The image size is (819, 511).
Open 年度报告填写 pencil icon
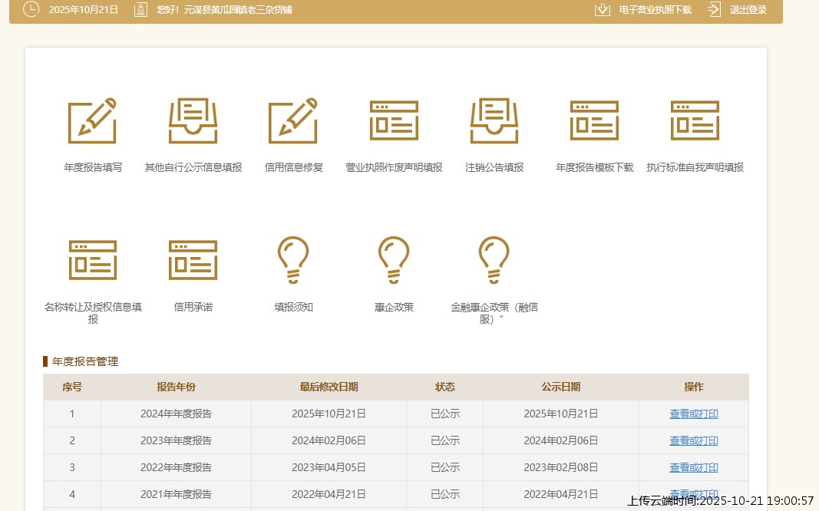pos(92,121)
